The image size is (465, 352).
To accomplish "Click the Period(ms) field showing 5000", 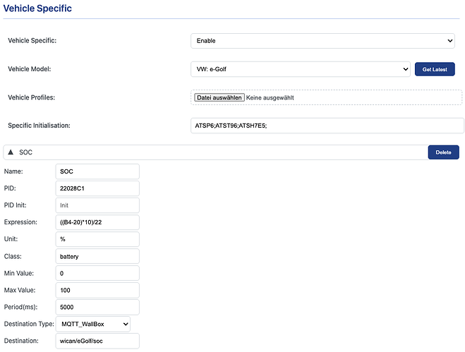I will coord(97,307).
